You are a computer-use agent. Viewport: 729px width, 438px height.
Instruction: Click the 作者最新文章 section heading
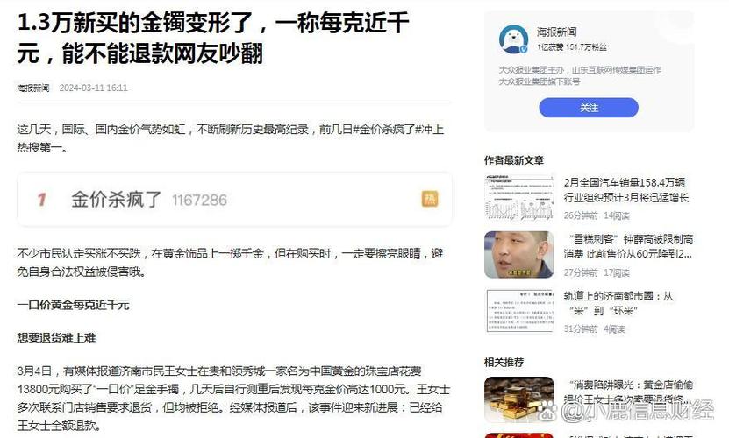pos(514,160)
